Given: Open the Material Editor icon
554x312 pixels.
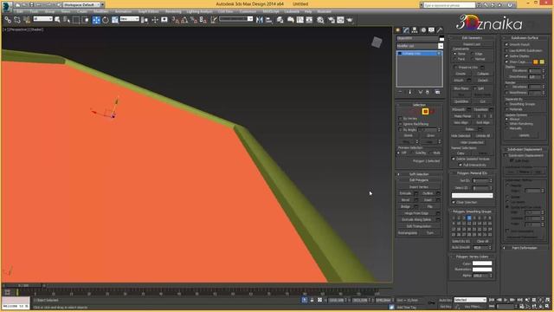Looking at the screenshot, I should [x=320, y=20].
